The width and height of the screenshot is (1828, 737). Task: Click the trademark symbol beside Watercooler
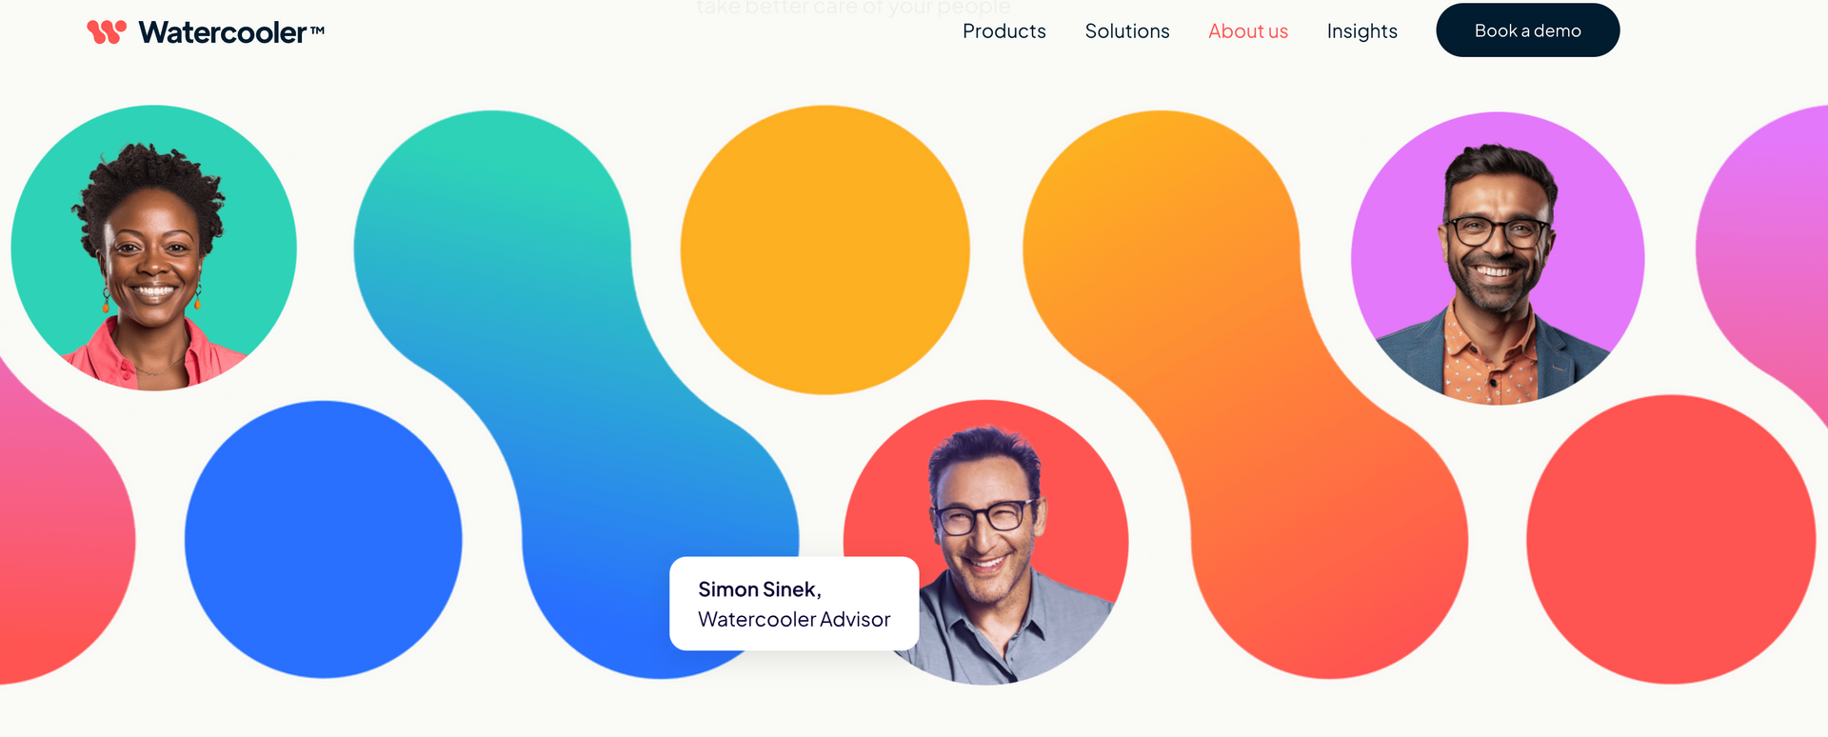(x=317, y=30)
